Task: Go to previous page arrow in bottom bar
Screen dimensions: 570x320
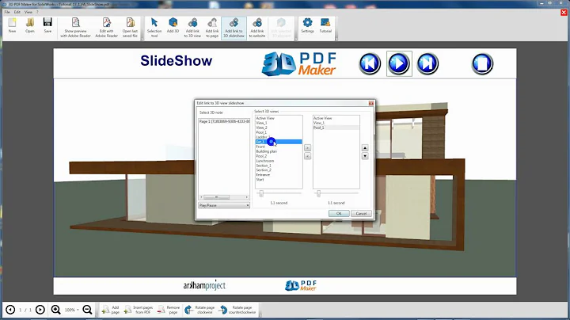Action: [x=10, y=310]
